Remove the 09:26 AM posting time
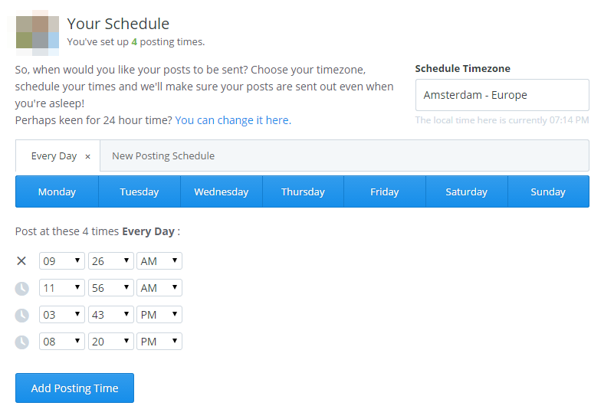Image resolution: width=614 pixels, height=419 pixels. (21, 261)
